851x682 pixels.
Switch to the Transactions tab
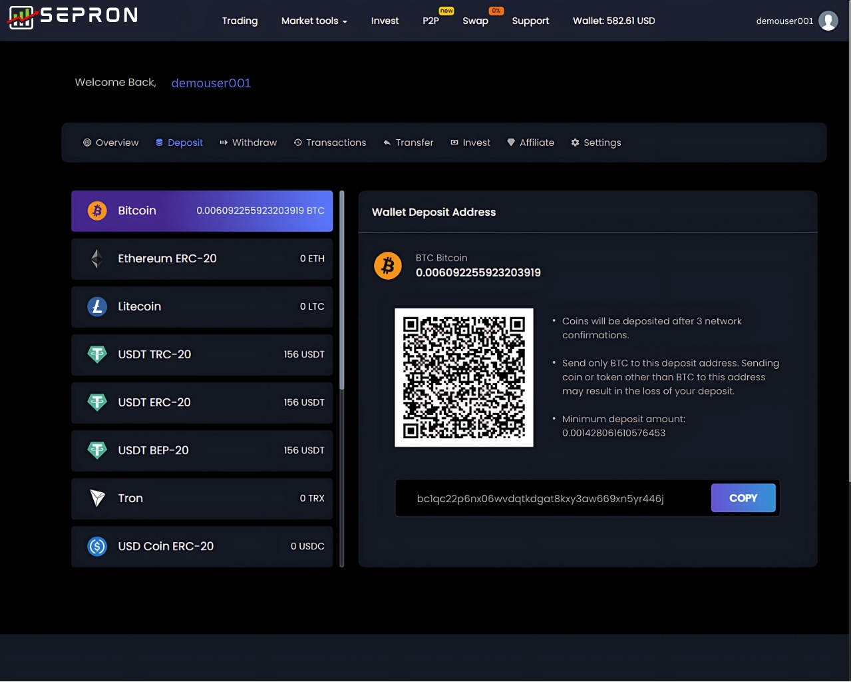point(330,143)
